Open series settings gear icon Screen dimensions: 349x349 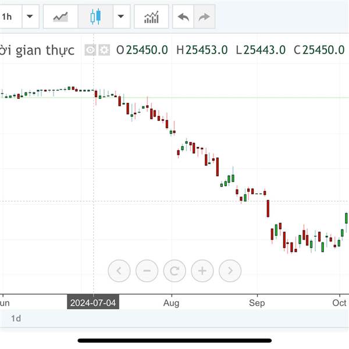point(104,50)
